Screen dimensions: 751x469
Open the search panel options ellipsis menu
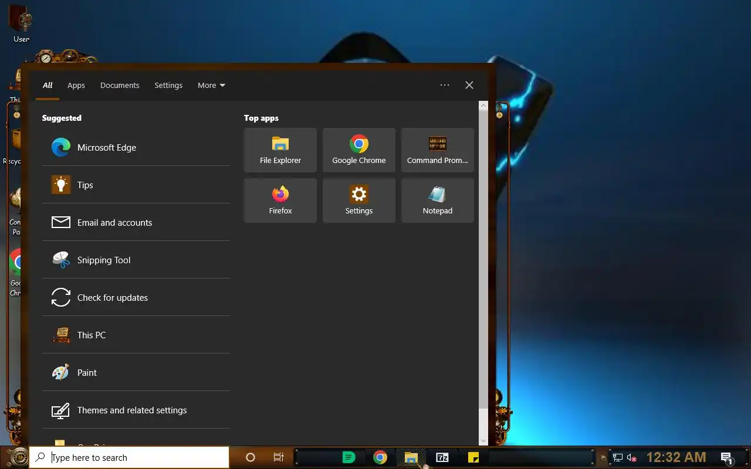445,85
